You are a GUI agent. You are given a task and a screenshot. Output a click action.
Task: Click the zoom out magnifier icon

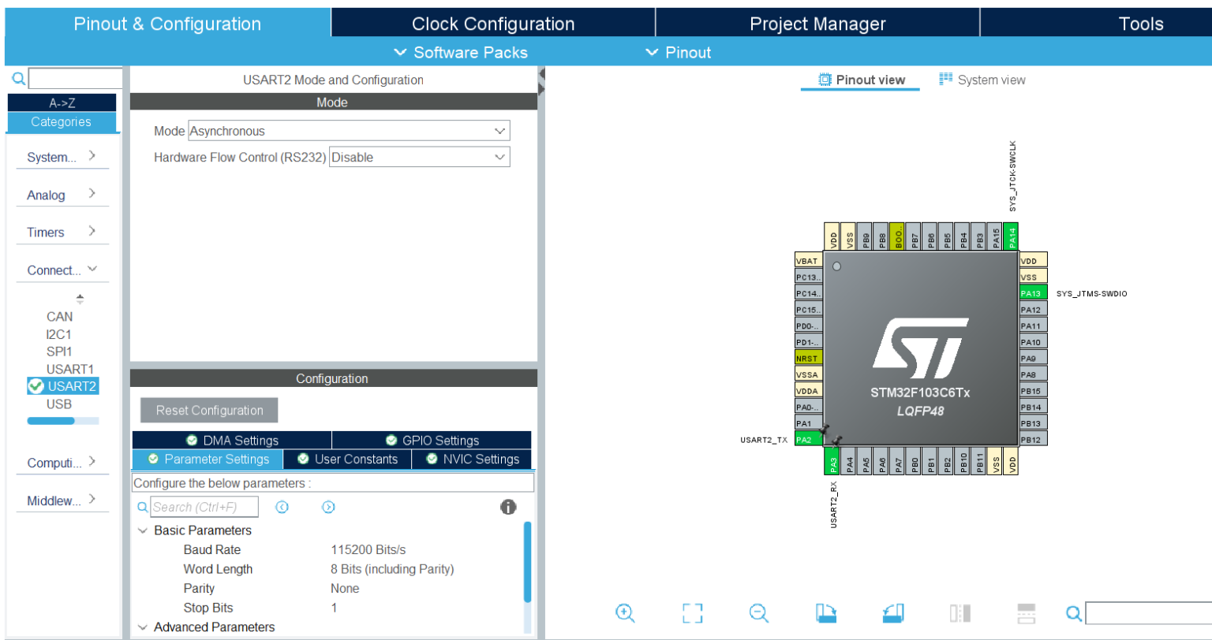pyautogui.click(x=758, y=613)
